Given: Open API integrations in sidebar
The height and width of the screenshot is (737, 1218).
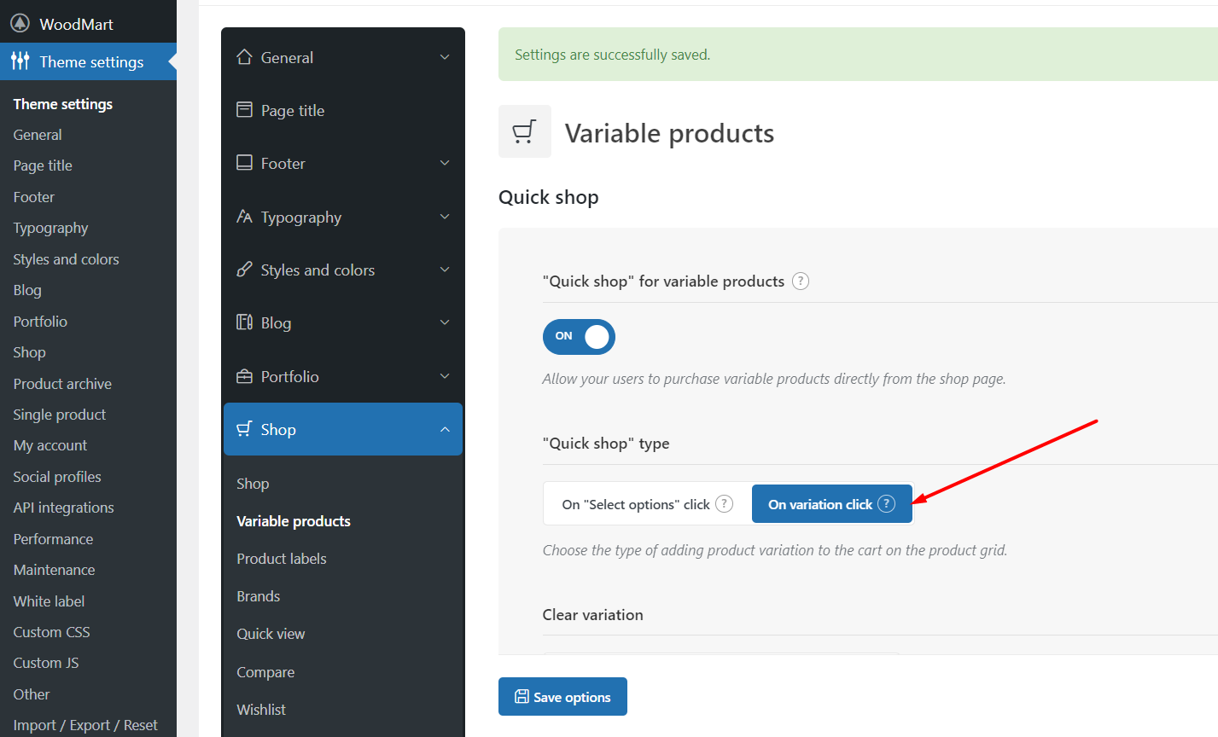Looking at the screenshot, I should pos(63,508).
